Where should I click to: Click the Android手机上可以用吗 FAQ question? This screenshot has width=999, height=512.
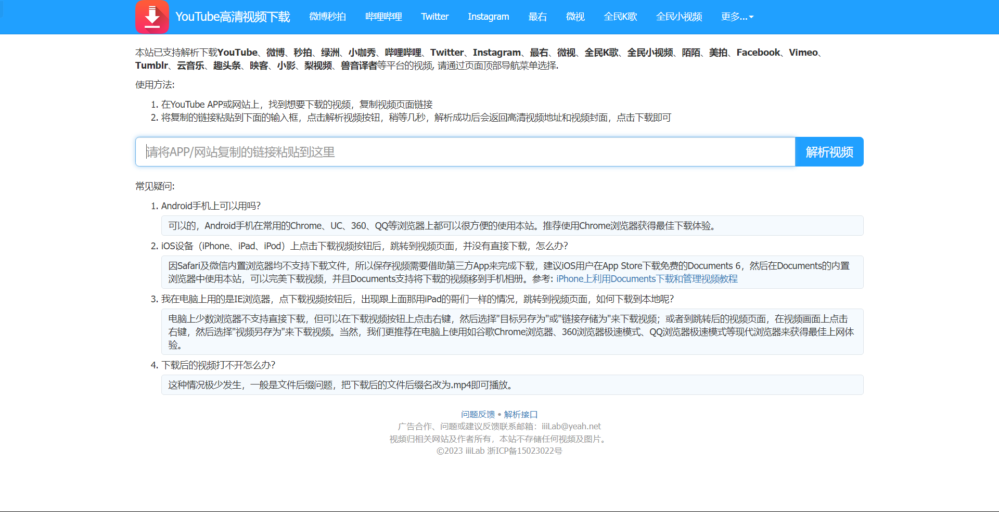[x=211, y=206]
